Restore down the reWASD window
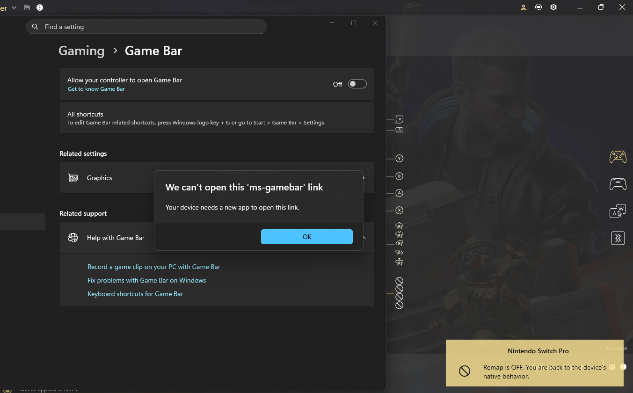 601,7
